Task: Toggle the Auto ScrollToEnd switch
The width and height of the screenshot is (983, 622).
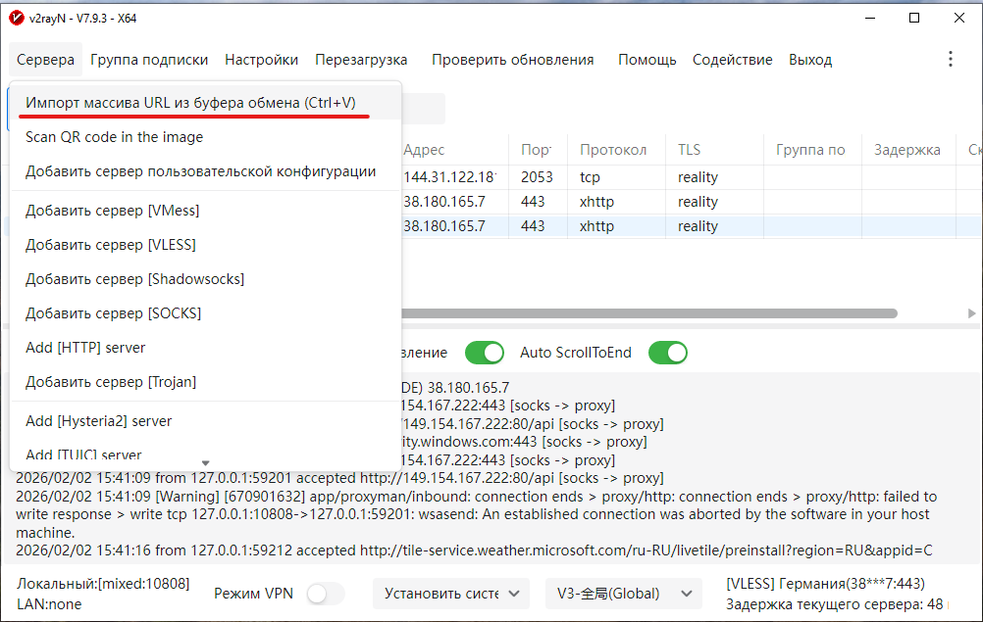Action: click(x=668, y=353)
